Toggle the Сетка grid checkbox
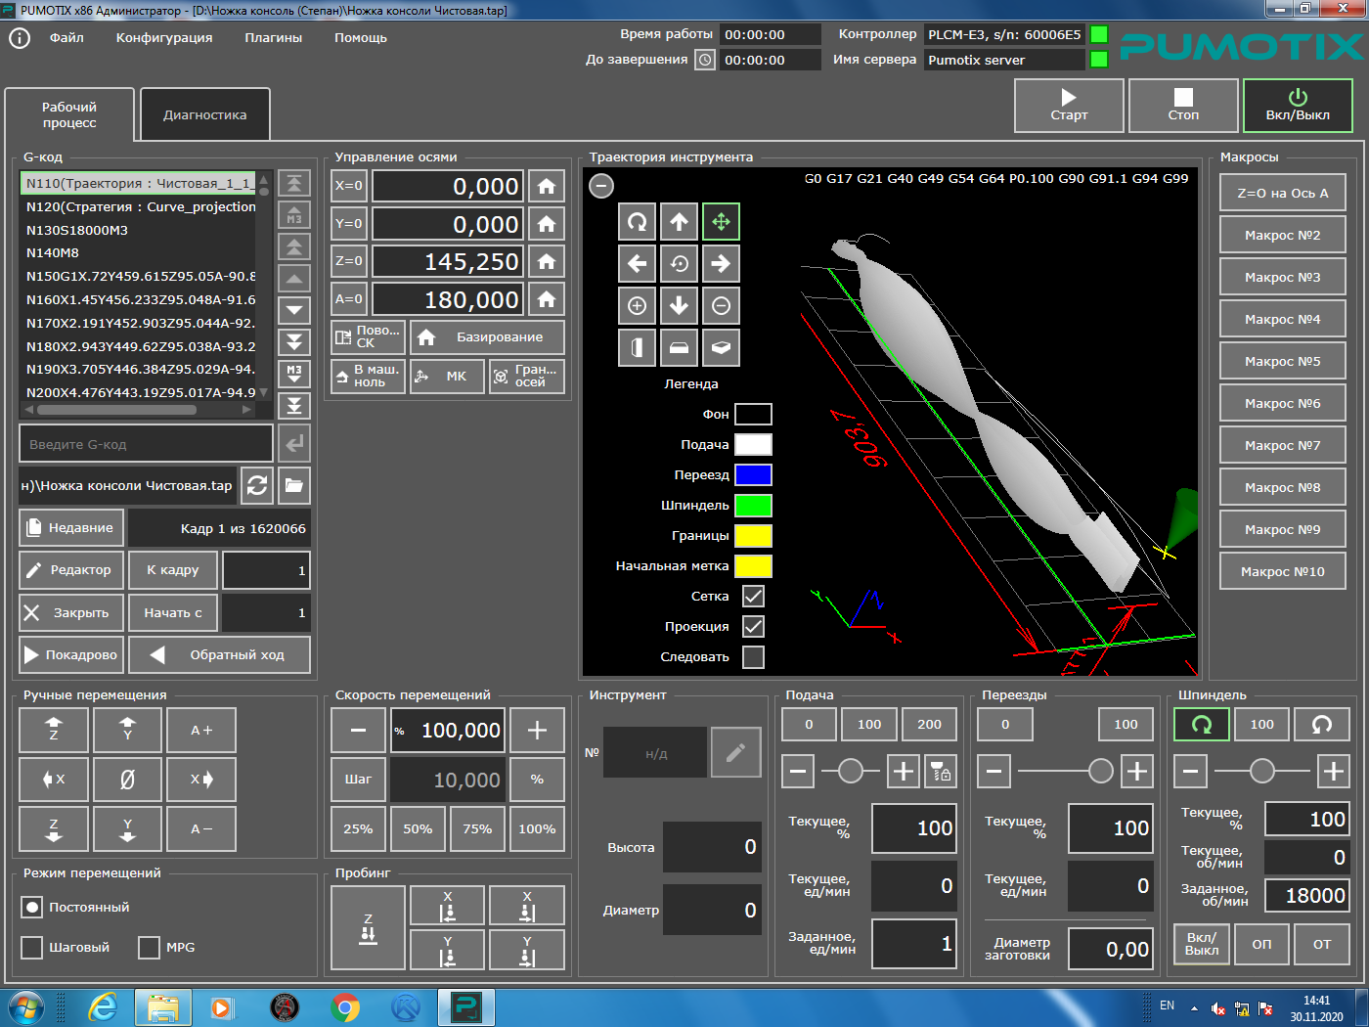The width and height of the screenshot is (1369, 1027). (x=753, y=596)
